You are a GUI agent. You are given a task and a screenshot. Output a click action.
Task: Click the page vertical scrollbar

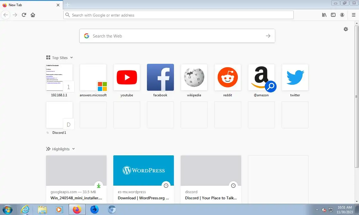pos(356,97)
